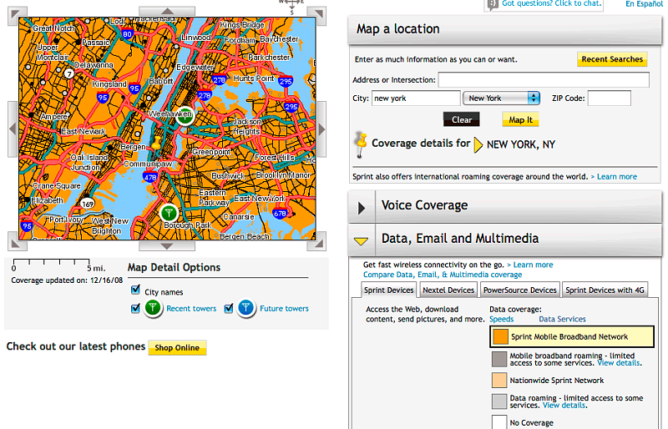The width and height of the screenshot is (668, 429).
Task: Select the Sprint Devices tab
Action: click(x=388, y=290)
